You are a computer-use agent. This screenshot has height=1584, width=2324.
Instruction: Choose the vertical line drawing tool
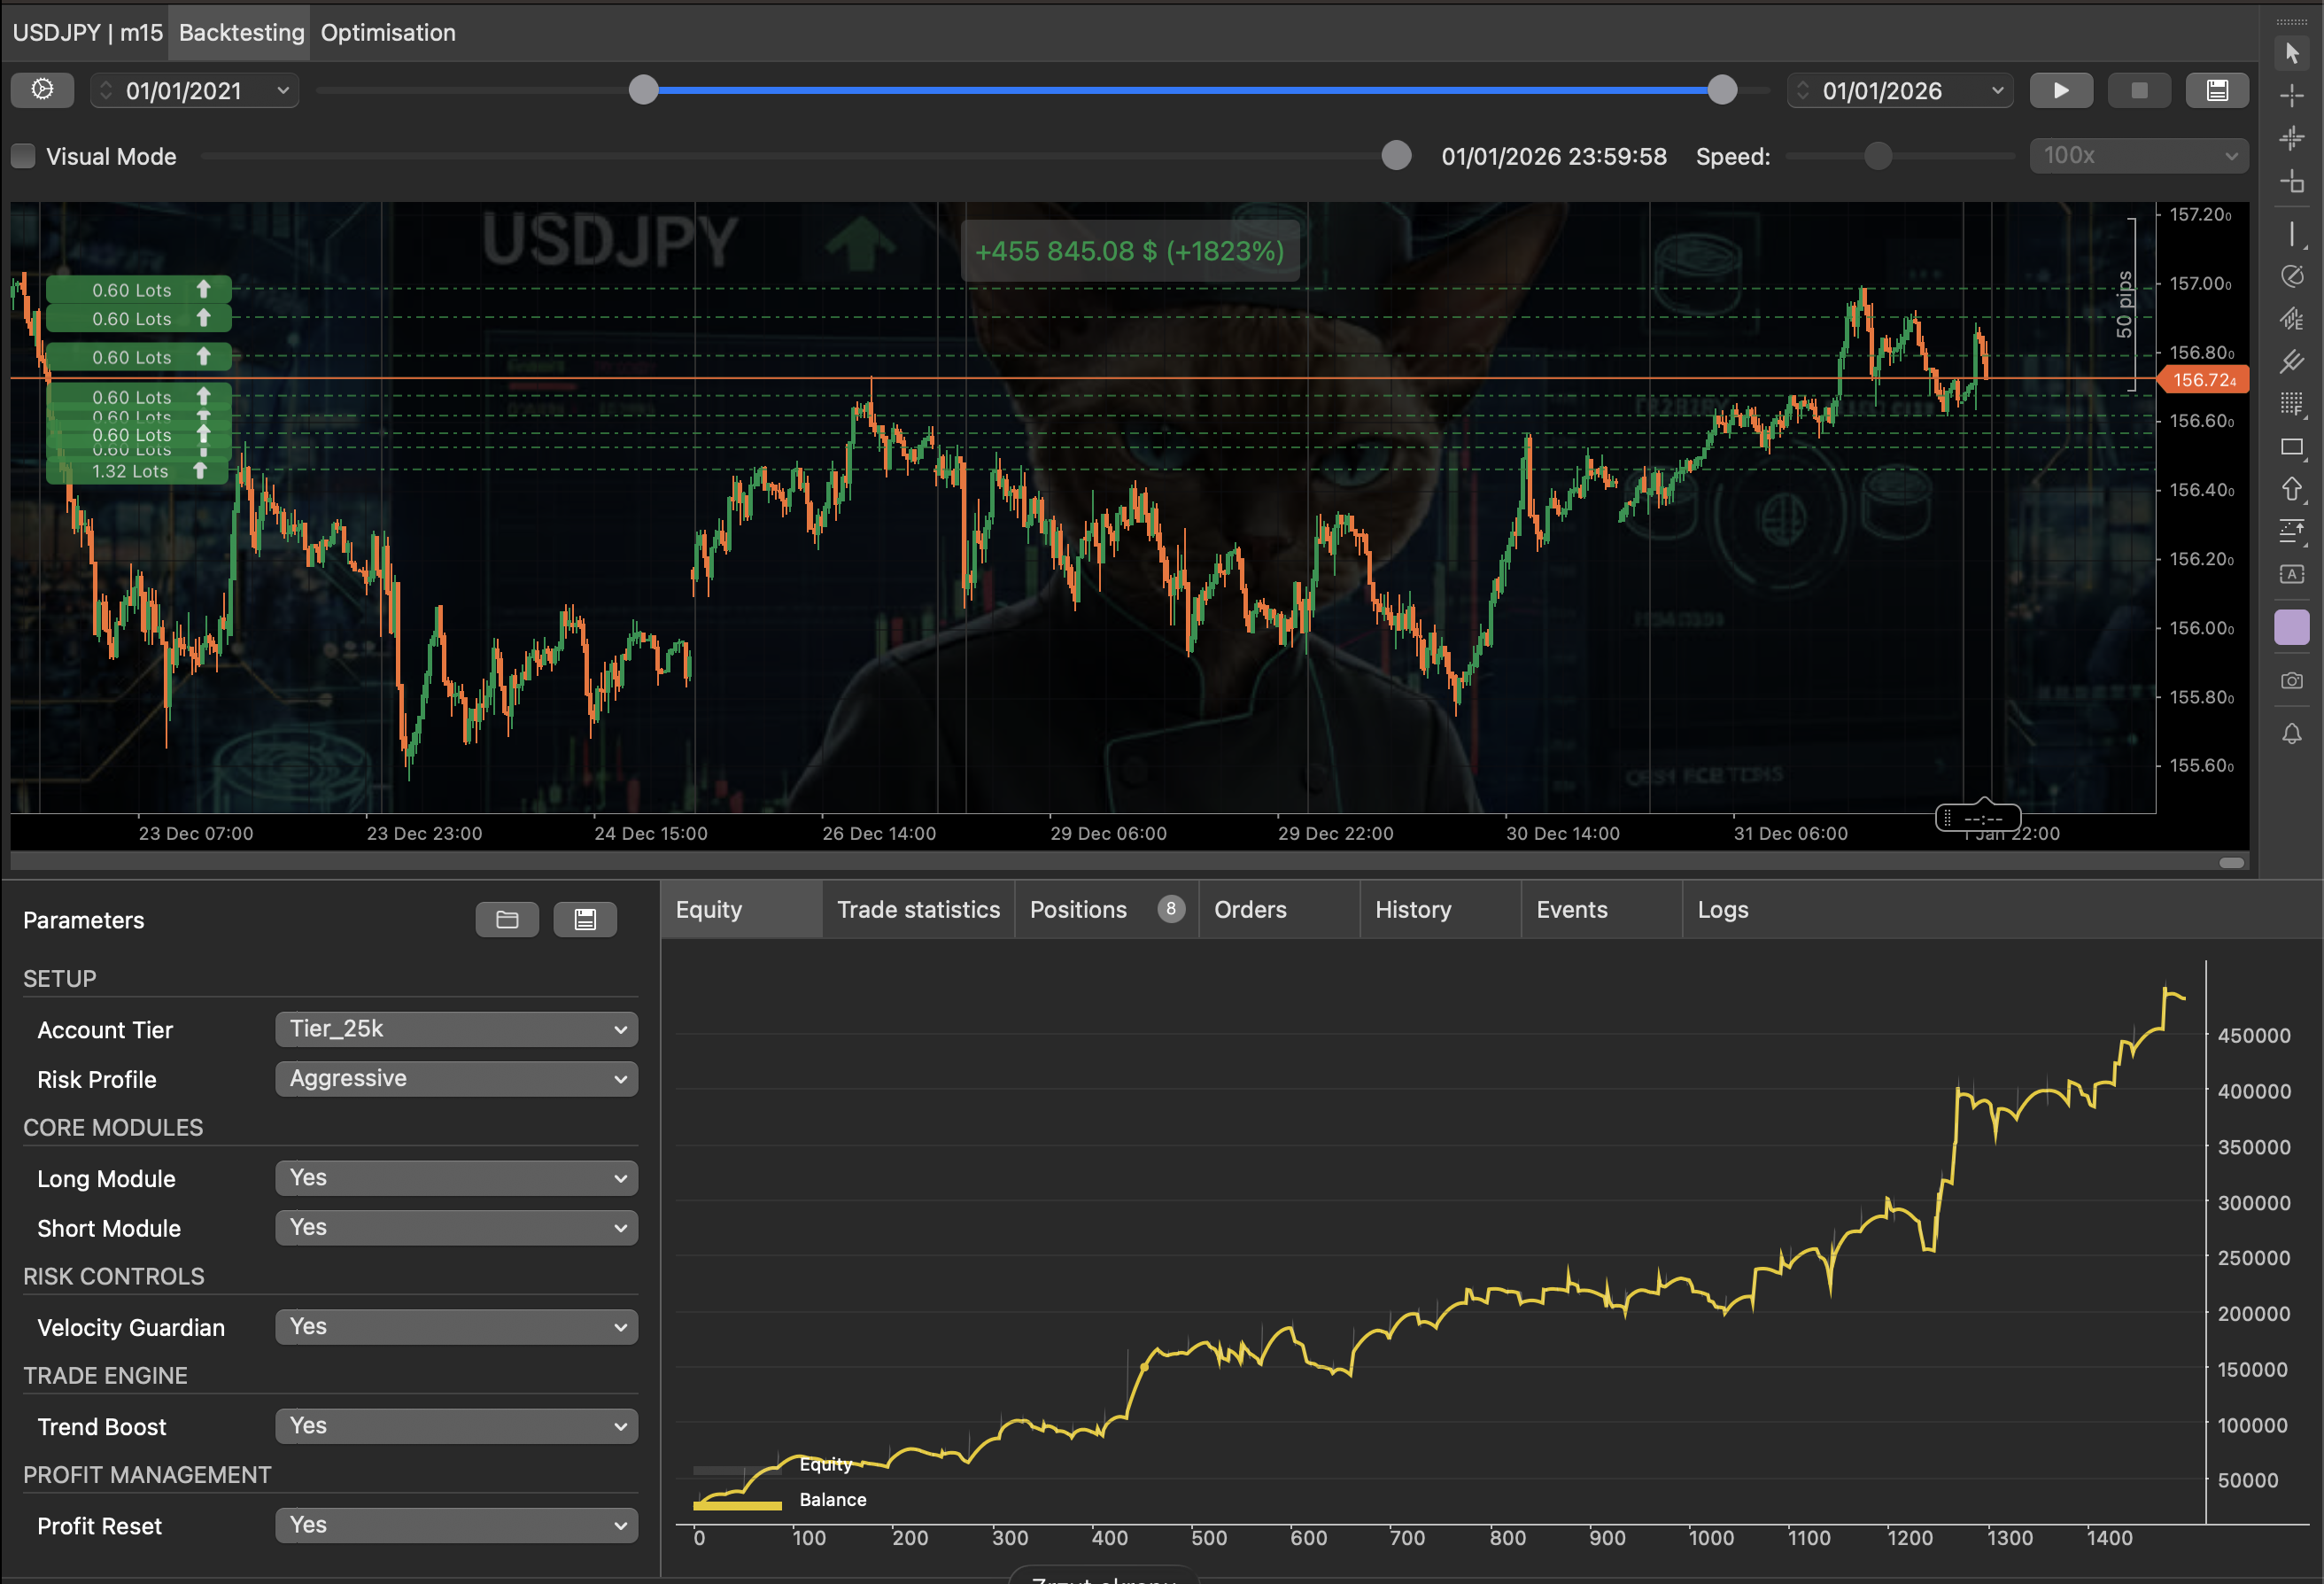[x=2292, y=234]
